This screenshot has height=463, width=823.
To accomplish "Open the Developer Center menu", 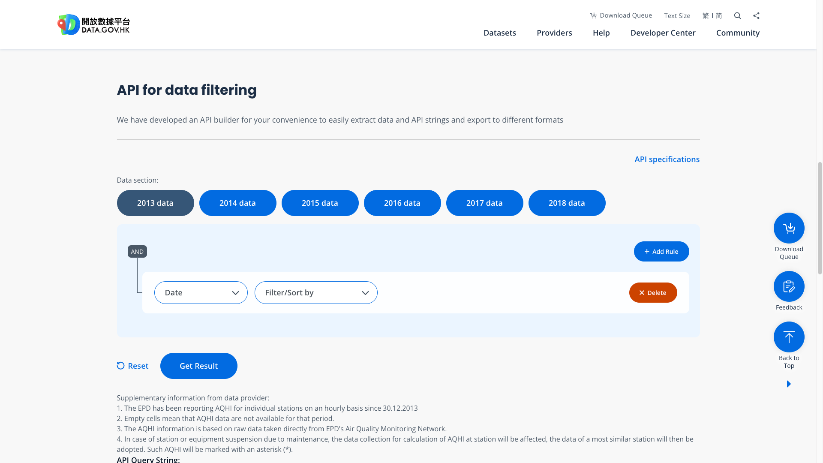I will point(663,33).
